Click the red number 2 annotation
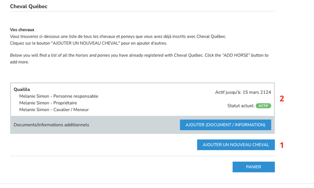314x188 pixels. click(x=282, y=98)
